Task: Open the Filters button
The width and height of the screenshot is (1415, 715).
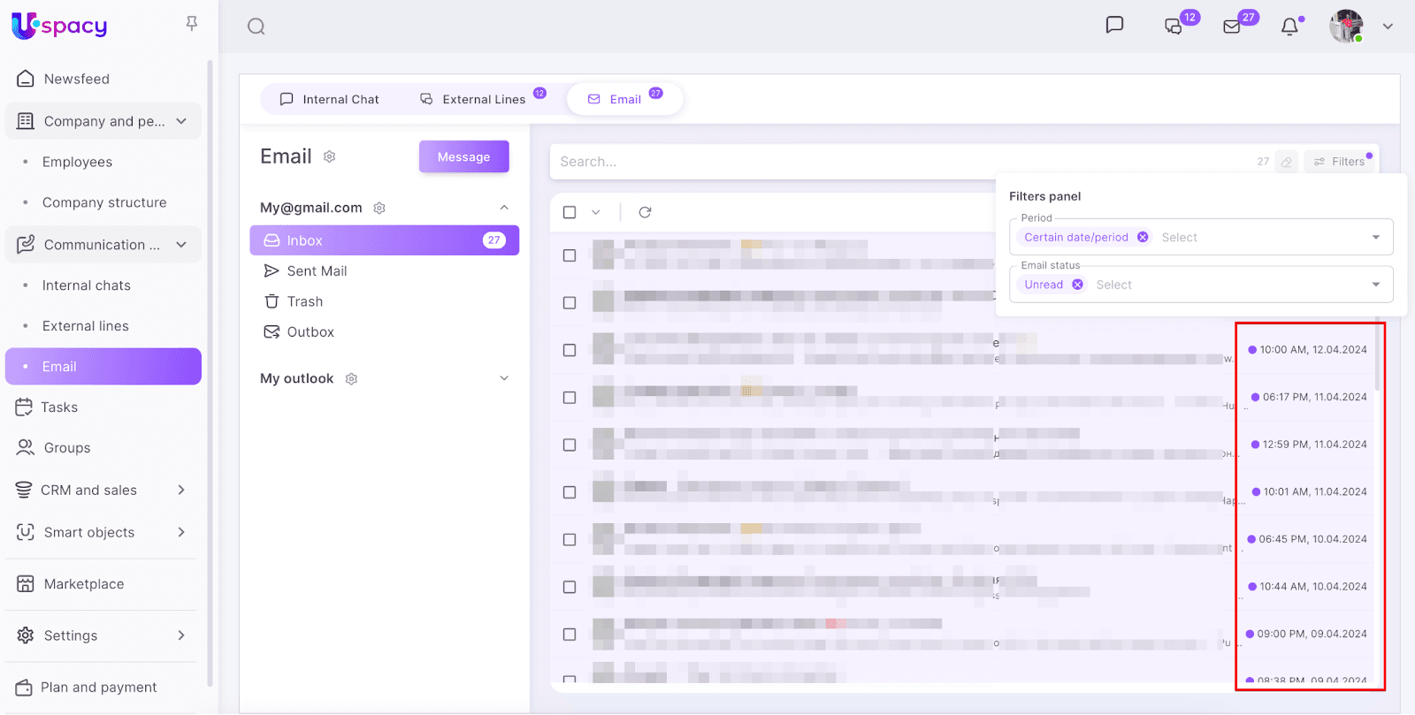Action: tap(1339, 162)
